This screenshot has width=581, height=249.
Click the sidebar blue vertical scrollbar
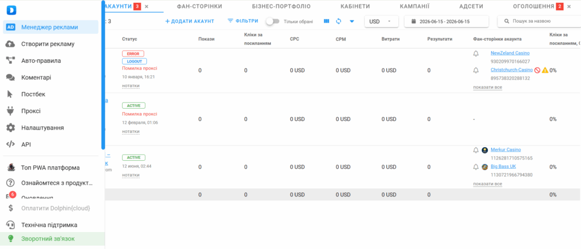tap(103, 75)
